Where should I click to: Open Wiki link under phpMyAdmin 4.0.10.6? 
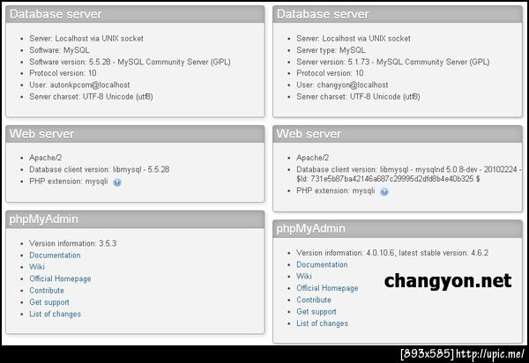coord(304,276)
